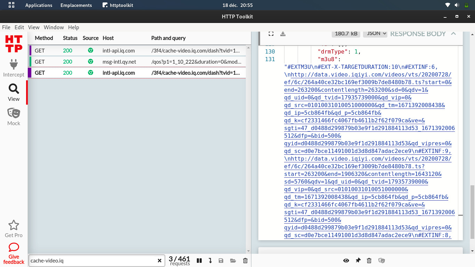Click the '3/461 requests' counter
This screenshot has height=267, width=475.
(x=179, y=260)
